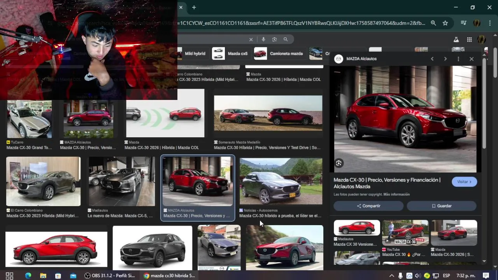498x280 pixels.
Task: Search by image with Lens icon in search bar
Action: pyautogui.click(x=274, y=39)
